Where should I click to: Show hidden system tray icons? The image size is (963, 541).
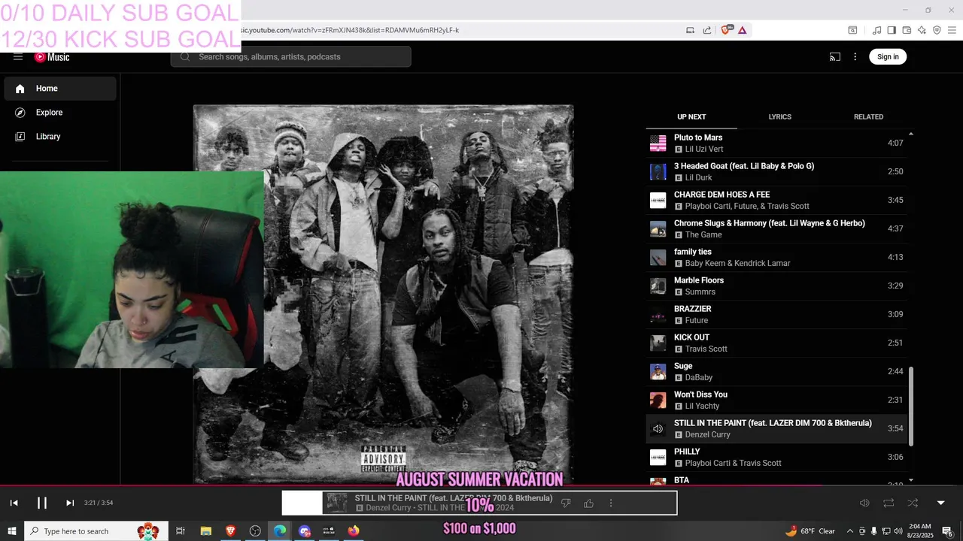(850, 531)
